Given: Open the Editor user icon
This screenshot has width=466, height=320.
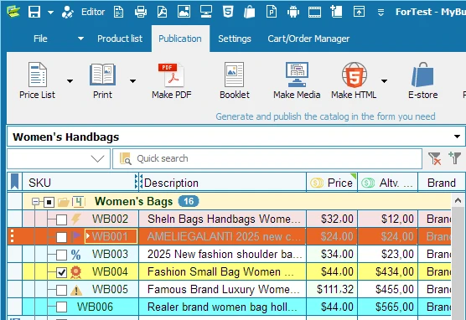Looking at the screenshot, I should click(x=68, y=13).
